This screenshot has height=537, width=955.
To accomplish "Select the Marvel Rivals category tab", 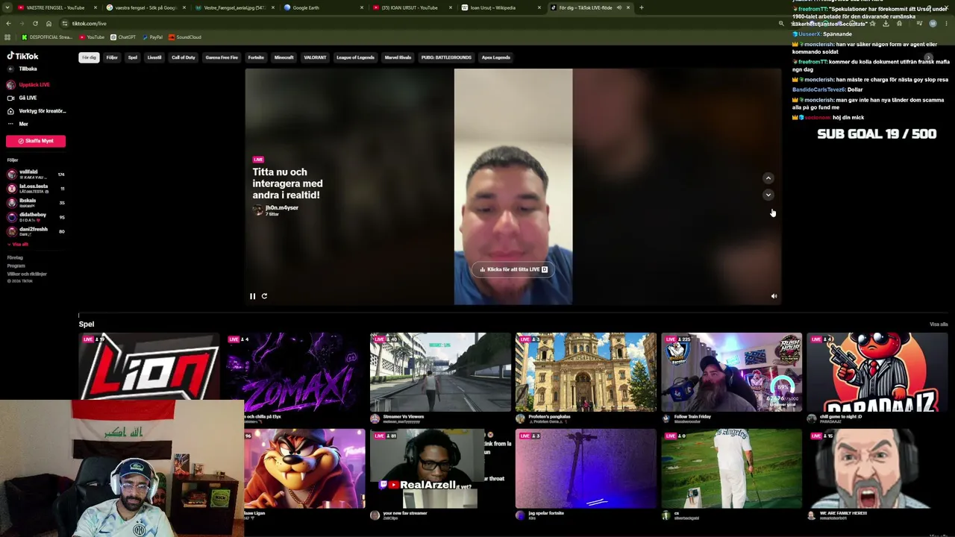I will pyautogui.click(x=398, y=57).
